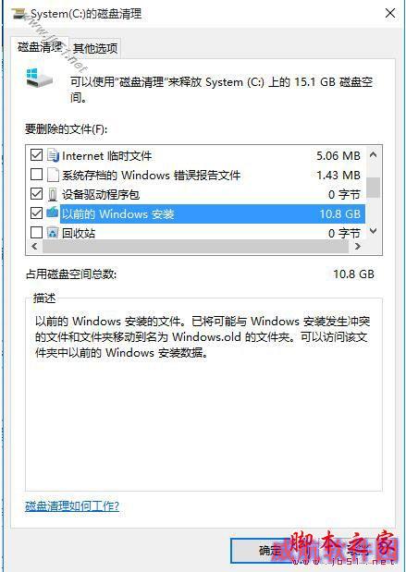The image size is (406, 572).
Task: Click the horizontal scroll left arrow
Action: click(34, 247)
